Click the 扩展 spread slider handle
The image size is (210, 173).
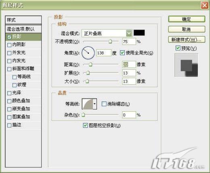tap(88, 73)
